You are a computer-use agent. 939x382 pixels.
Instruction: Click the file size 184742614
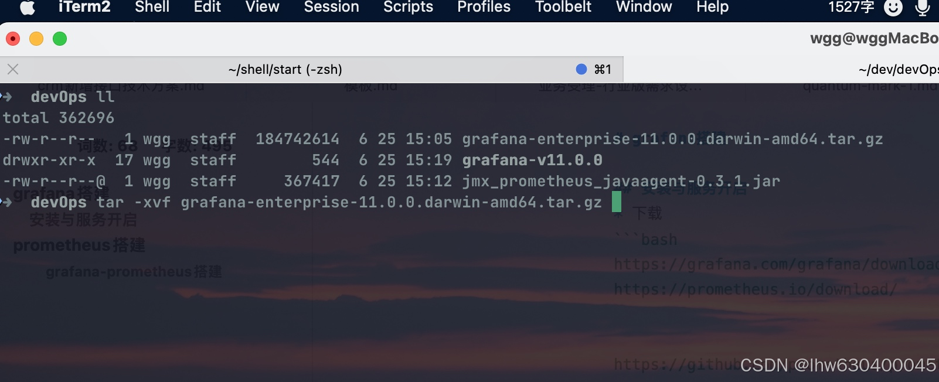pos(297,139)
